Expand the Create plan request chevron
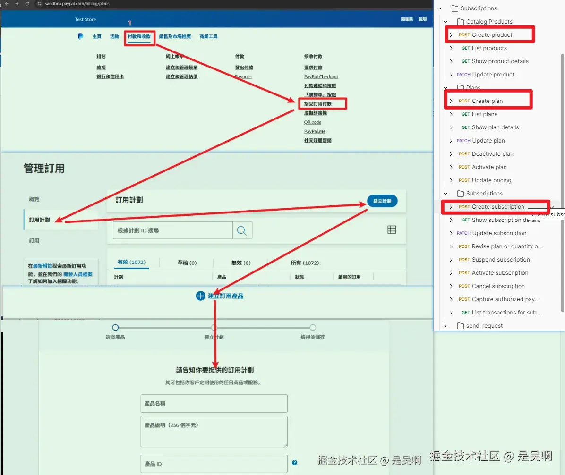Screen dimensions: 565x475 (x=451, y=101)
